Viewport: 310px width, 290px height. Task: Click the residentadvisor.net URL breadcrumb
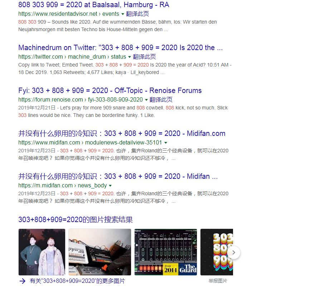click(69, 14)
